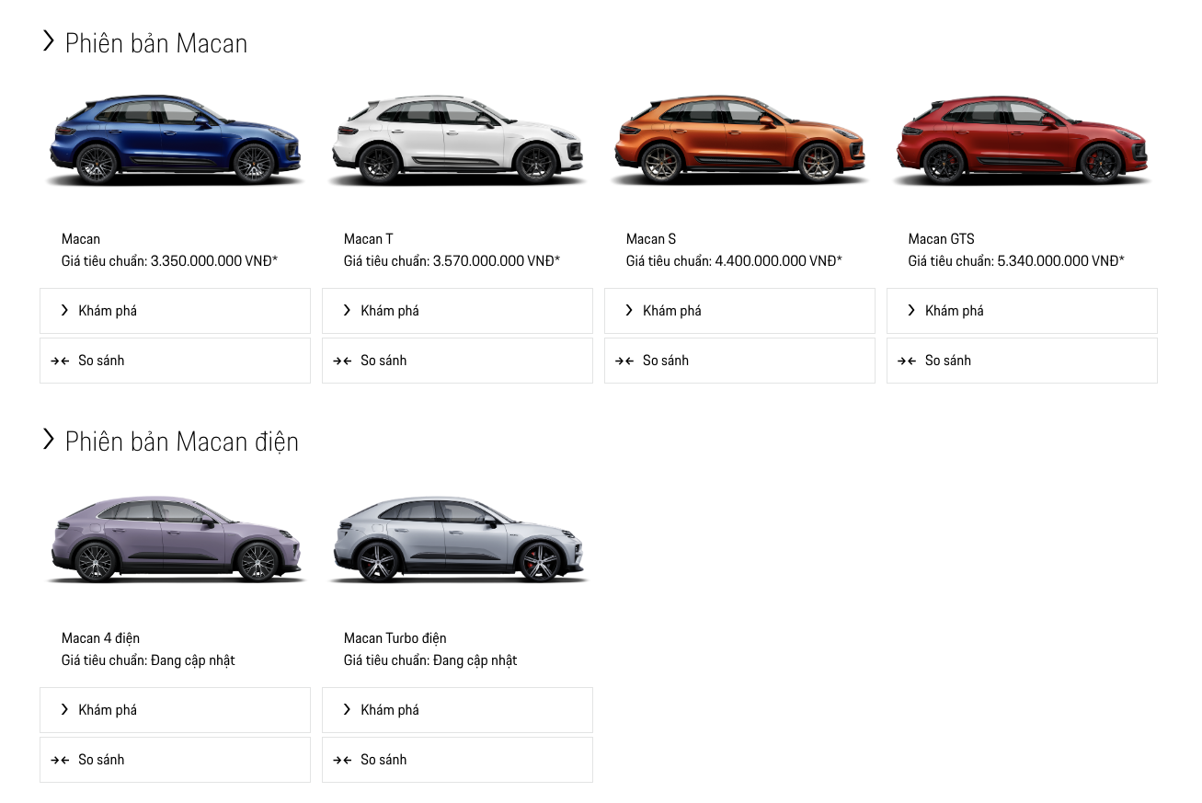Click the chevron icon inside Macan's Khám phá button
The height and width of the screenshot is (803, 1202).
[x=63, y=310]
